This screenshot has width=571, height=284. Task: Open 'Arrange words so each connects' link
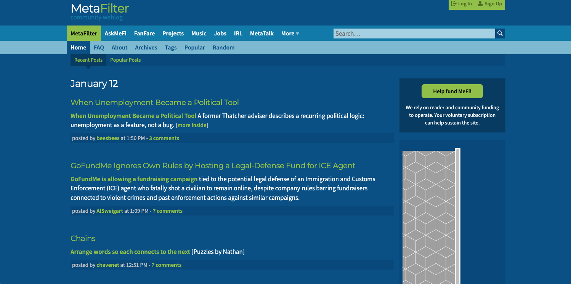pos(130,252)
